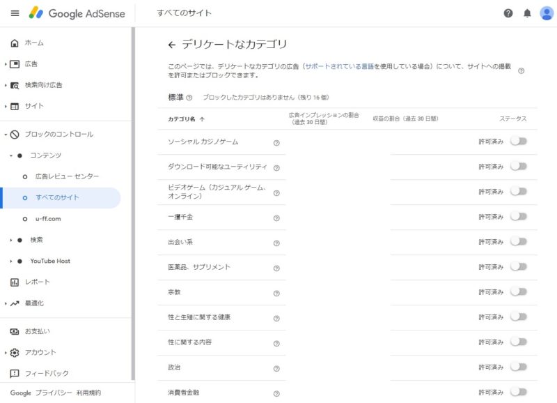
Task: Click the プライバシー footer link
Action: pyautogui.click(x=54, y=393)
